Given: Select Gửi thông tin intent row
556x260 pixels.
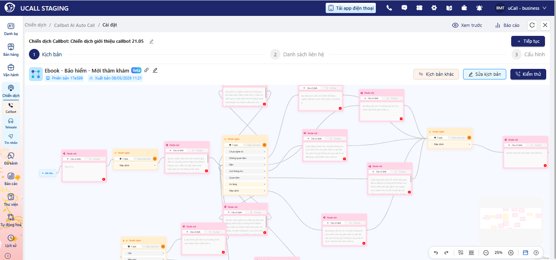Looking at the screenshot, I should coord(245,171).
